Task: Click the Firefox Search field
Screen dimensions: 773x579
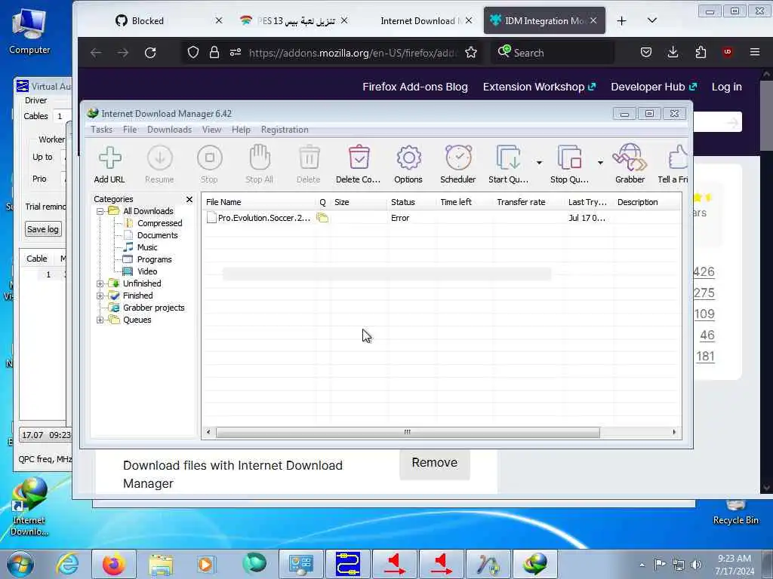Action: coord(553,53)
